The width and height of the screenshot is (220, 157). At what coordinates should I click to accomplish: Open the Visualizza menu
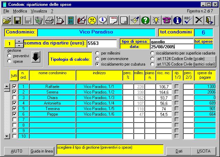[x=38, y=11]
